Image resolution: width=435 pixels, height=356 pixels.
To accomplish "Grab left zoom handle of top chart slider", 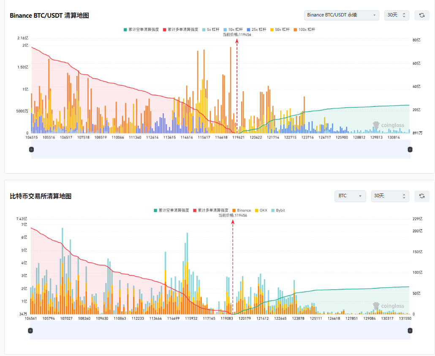I will tap(31, 149).
